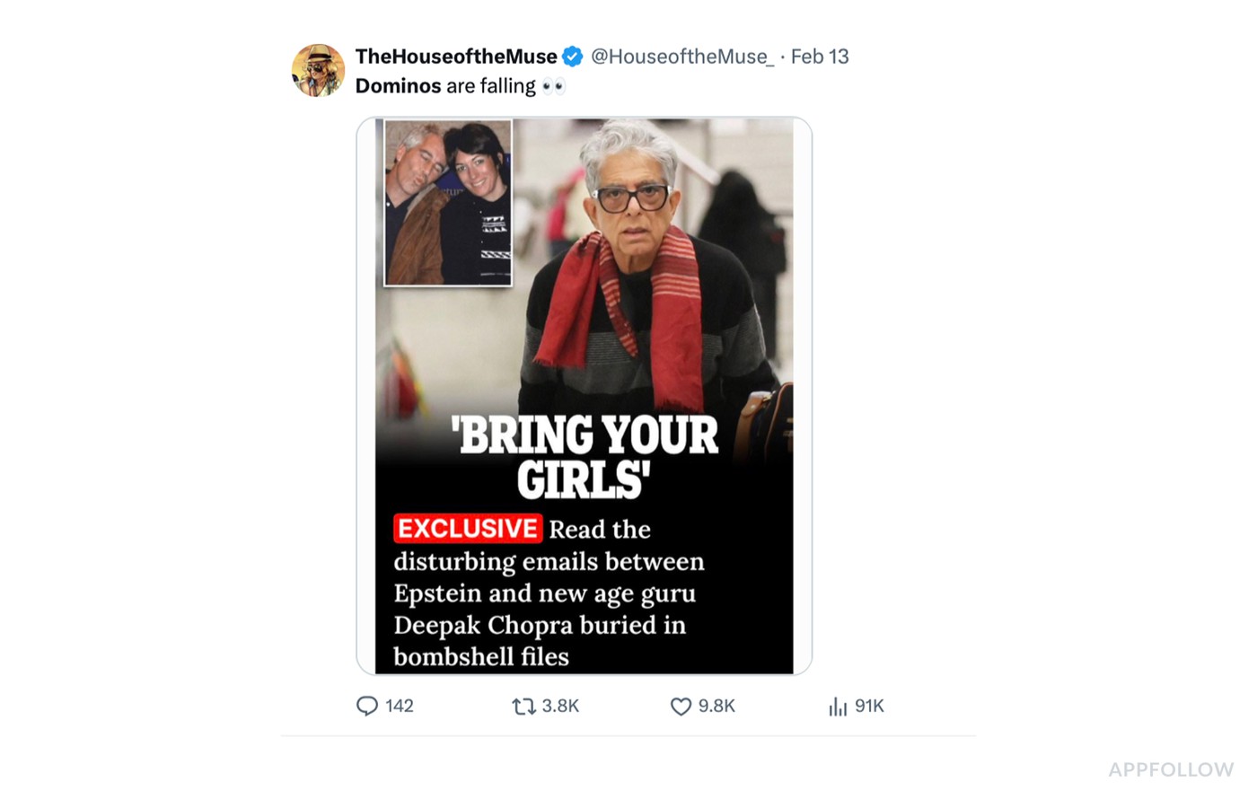Click the 3.8K reposts count
Image resolution: width=1257 pixels, height=799 pixels.
pyautogui.click(x=560, y=707)
